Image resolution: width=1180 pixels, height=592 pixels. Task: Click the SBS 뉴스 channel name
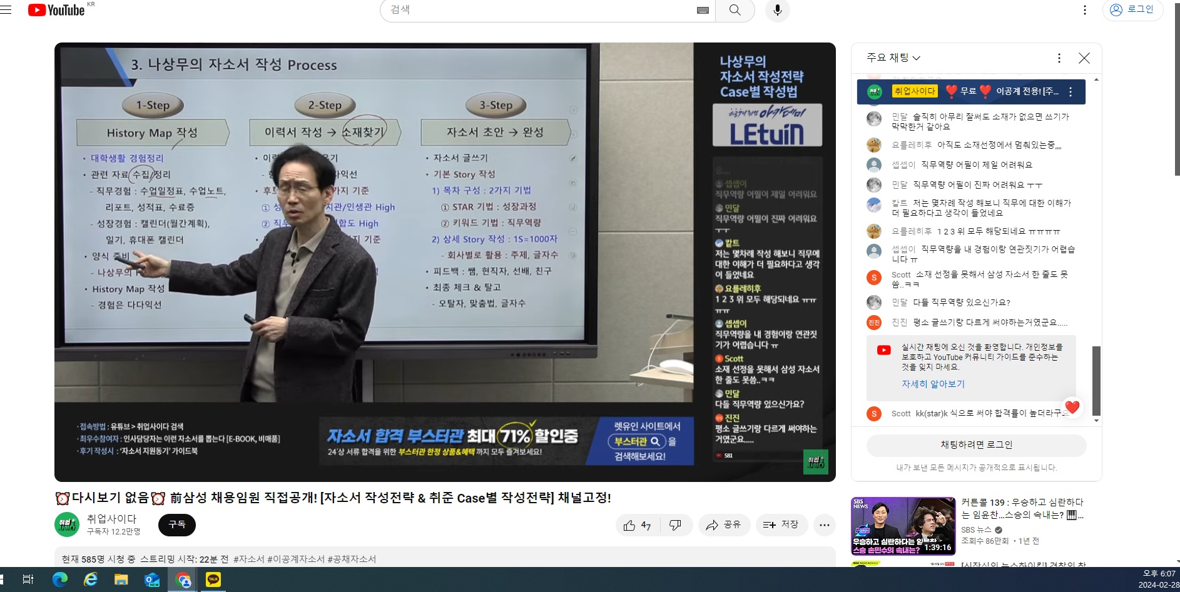point(976,529)
